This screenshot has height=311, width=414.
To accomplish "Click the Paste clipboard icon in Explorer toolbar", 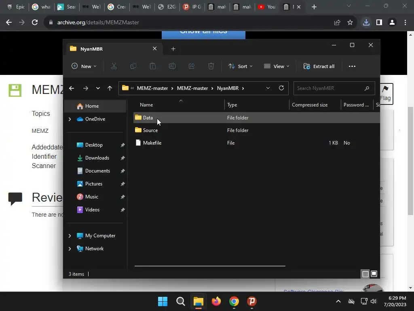I will pos(152,66).
